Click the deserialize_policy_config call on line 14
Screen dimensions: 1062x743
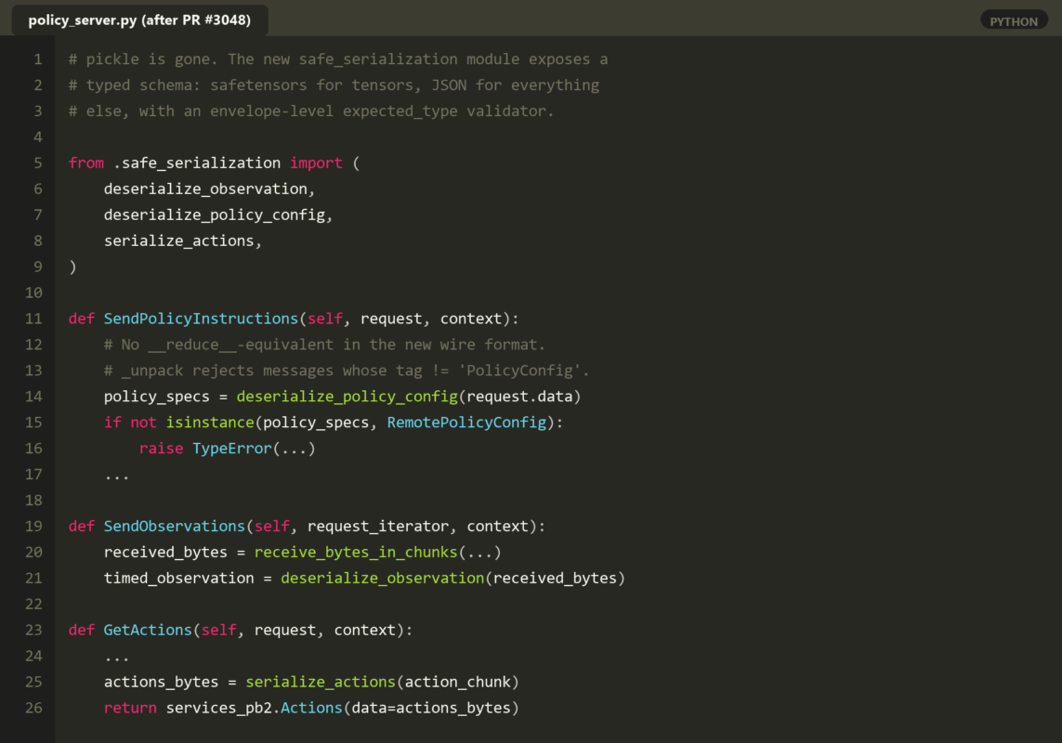347,397
